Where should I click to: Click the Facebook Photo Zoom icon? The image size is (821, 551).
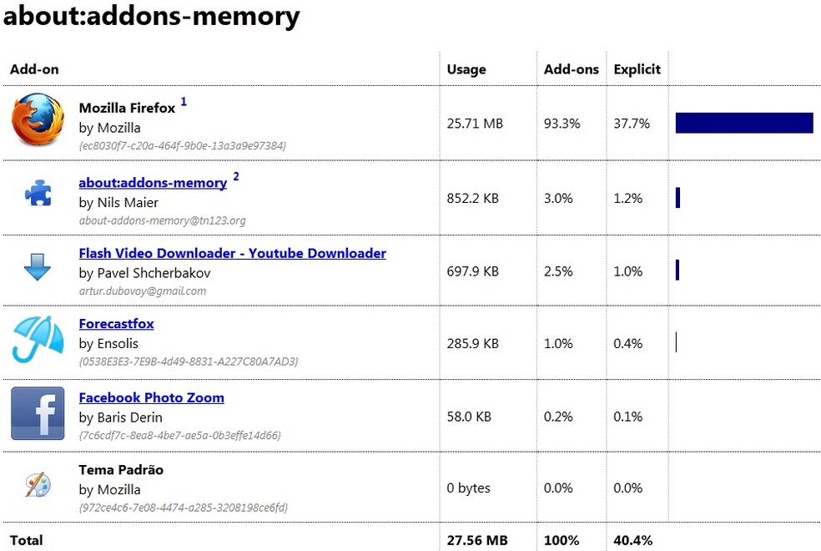click(x=38, y=413)
